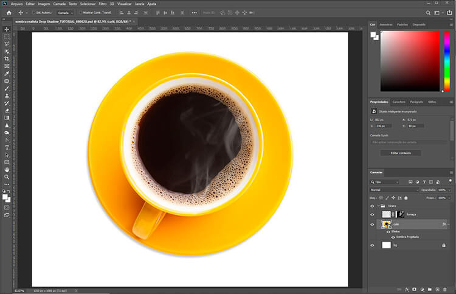Select the Gradient tool
456x294 pixels.
pyautogui.click(x=7, y=118)
